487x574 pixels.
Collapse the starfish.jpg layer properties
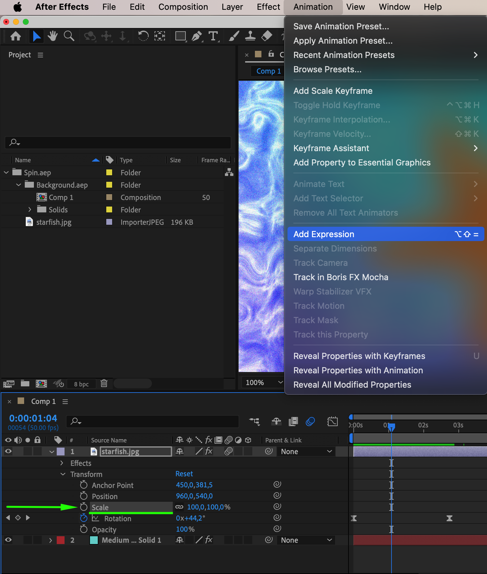(x=52, y=452)
